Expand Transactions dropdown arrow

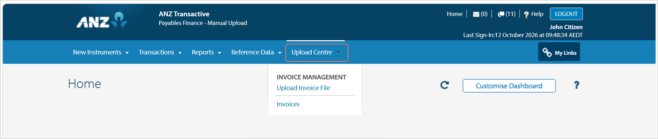coord(180,53)
